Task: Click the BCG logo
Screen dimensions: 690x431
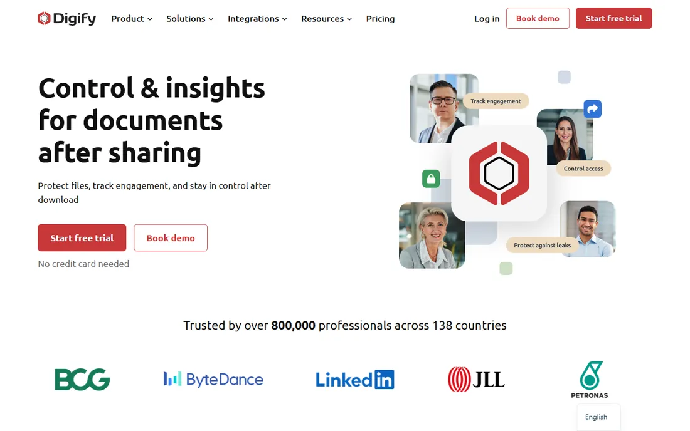Action: click(x=82, y=379)
